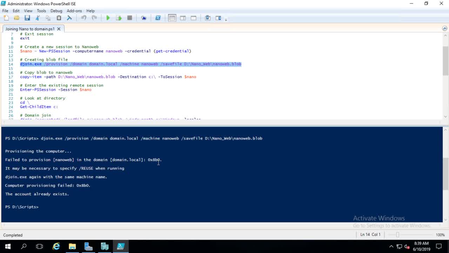Clear the console pane icon
The image size is (449, 253).
click(69, 18)
